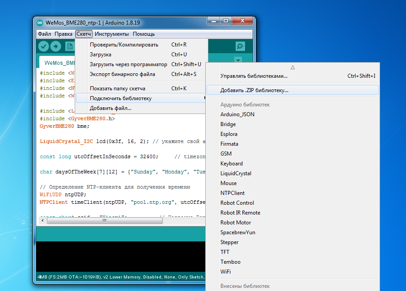Include the LiquidCrystal library

(x=236, y=173)
